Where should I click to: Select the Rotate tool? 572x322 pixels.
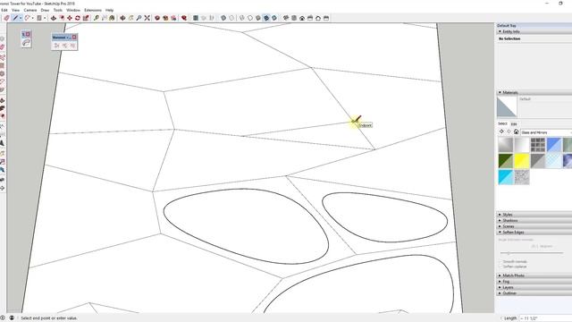point(78,18)
